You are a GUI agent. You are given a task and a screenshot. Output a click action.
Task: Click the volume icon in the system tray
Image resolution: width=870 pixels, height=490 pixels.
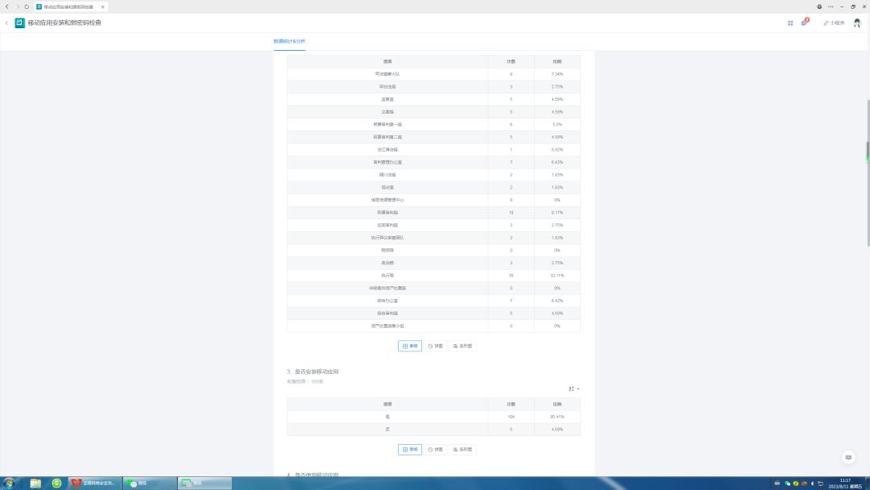pyautogui.click(x=812, y=484)
